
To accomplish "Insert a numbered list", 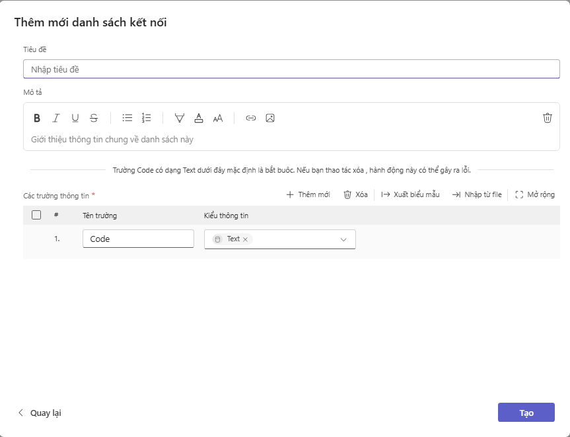I will [x=147, y=118].
